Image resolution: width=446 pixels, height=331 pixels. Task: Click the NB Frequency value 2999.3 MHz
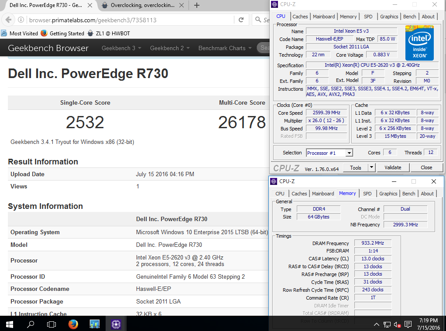coord(405,224)
